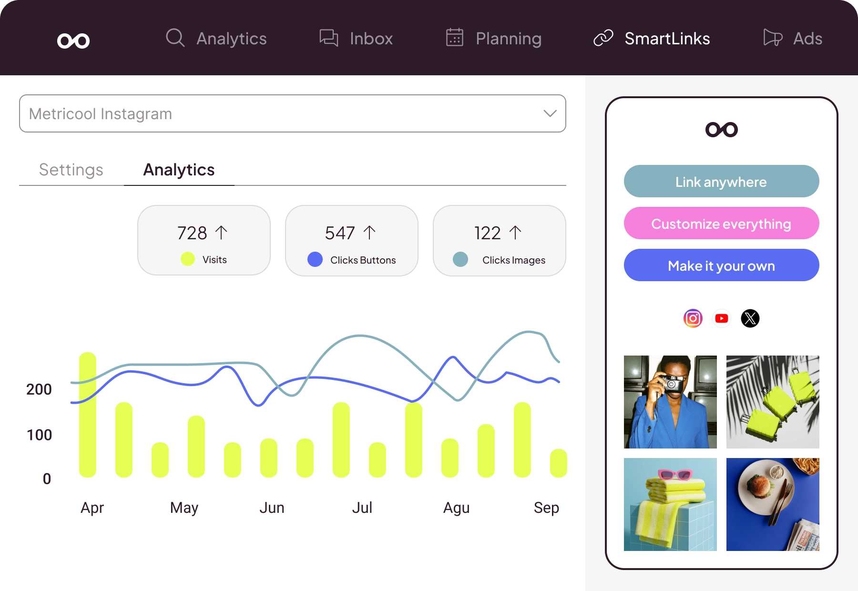The image size is (858, 591).
Task: Click the SmartLinks link icon
Action: click(x=603, y=38)
